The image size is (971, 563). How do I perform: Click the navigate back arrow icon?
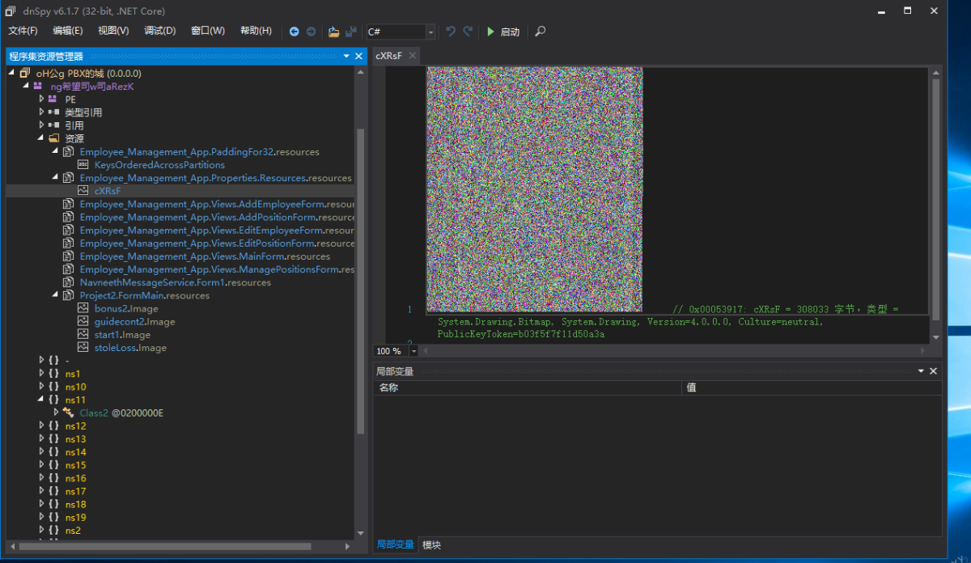(294, 32)
